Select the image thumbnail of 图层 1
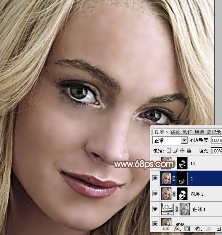The width and height of the screenshot is (222, 235). coord(166,194)
